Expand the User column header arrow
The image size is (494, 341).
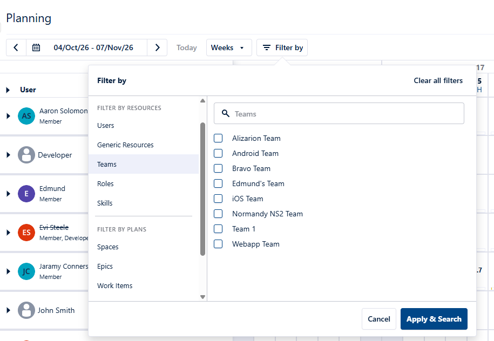point(8,90)
